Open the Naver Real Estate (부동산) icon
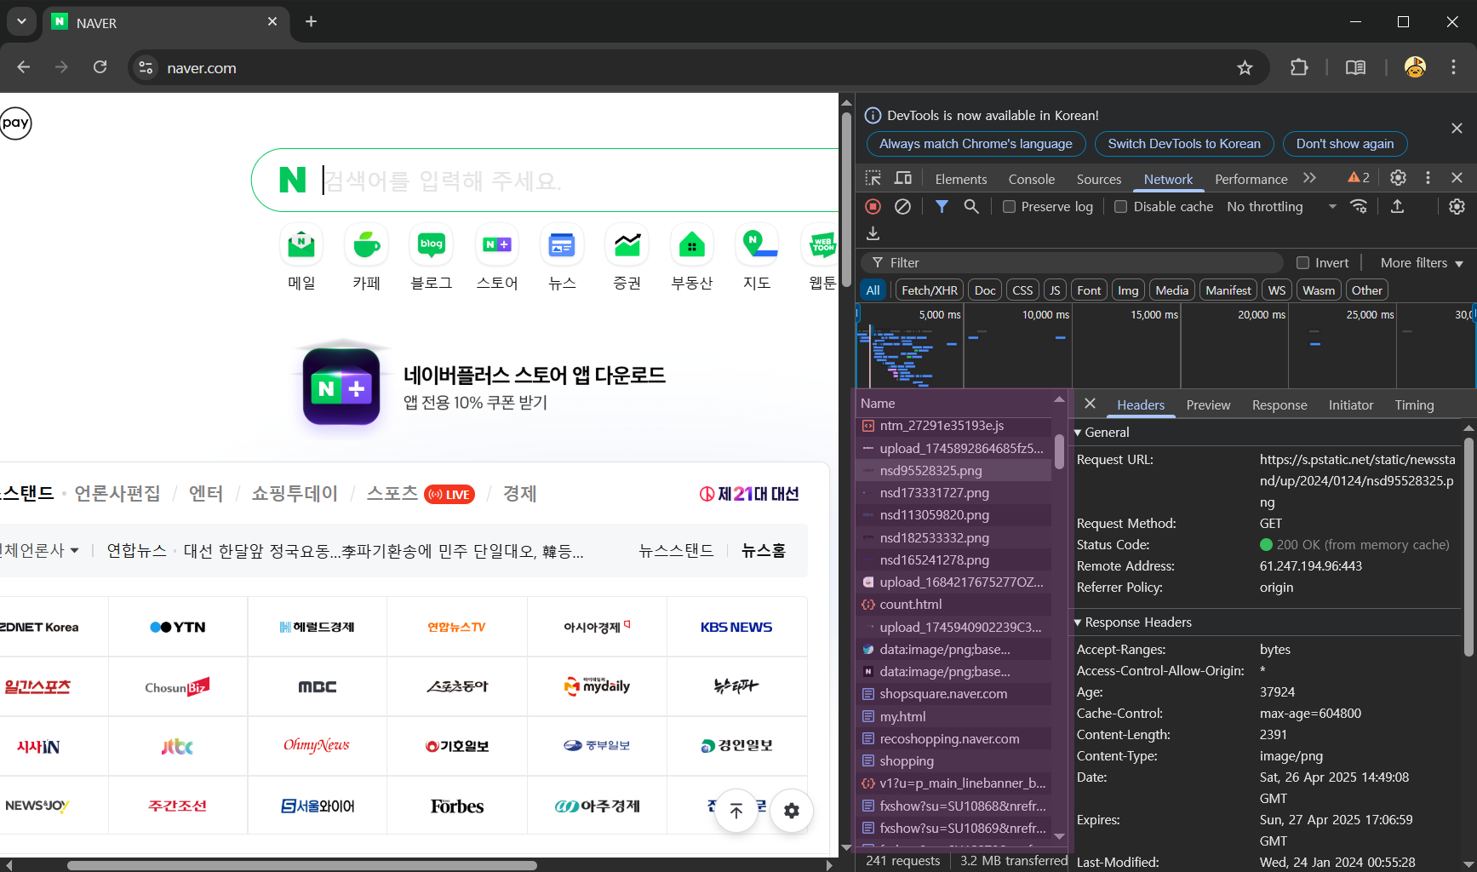Image resolution: width=1477 pixels, height=872 pixels. 692,245
